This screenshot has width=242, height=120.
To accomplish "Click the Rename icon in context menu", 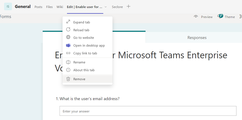I will click(68, 62).
